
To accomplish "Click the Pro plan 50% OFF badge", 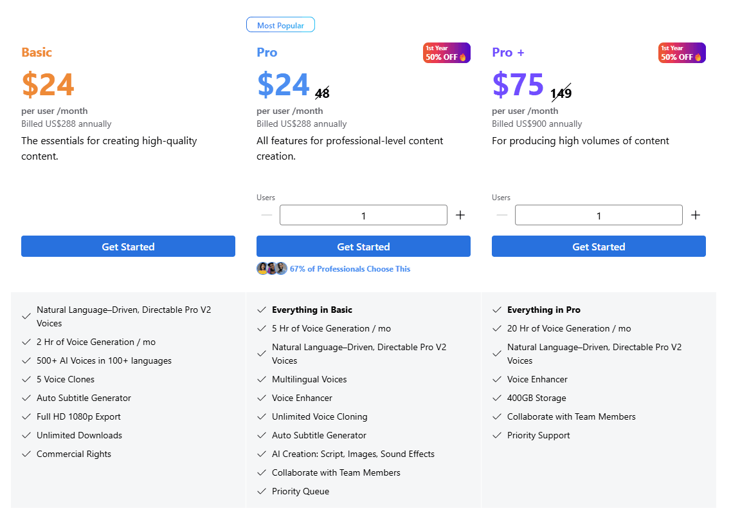I will click(x=446, y=53).
